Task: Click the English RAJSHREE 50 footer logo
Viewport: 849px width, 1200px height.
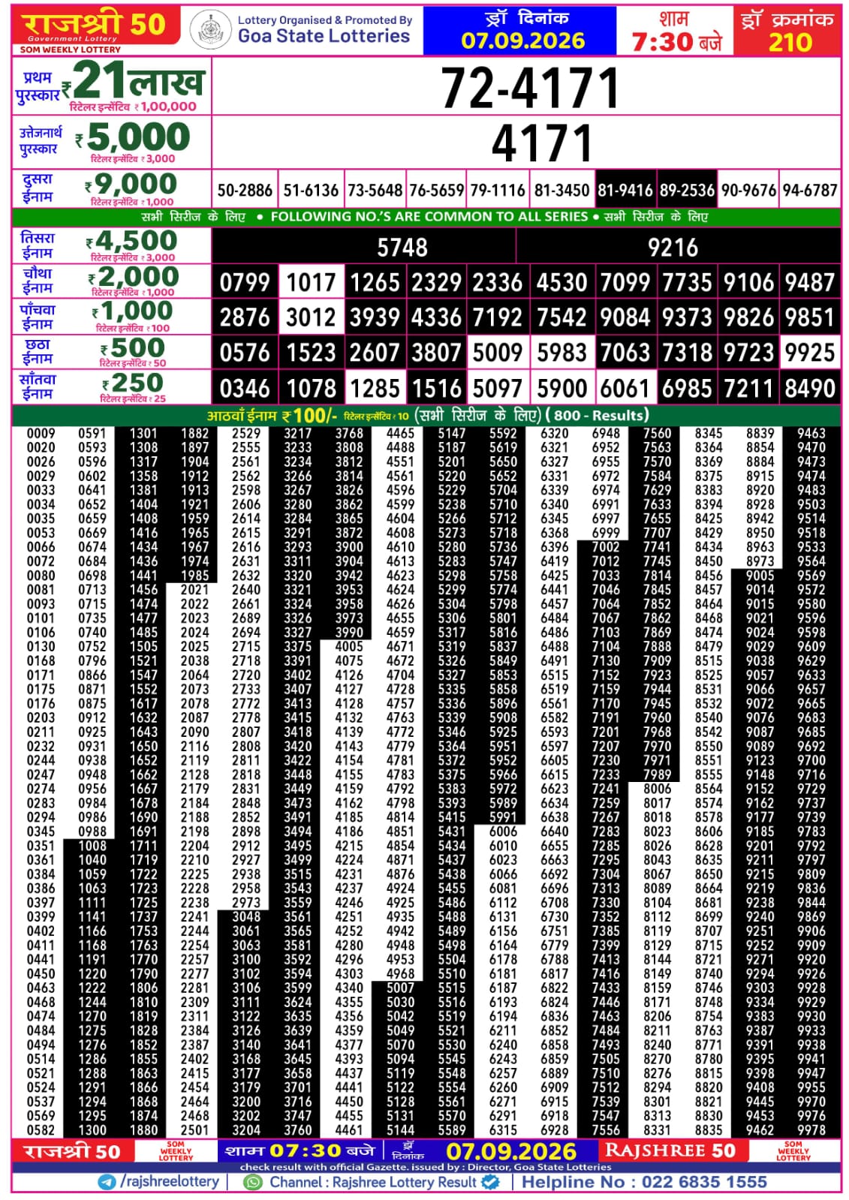Action: (670, 1150)
